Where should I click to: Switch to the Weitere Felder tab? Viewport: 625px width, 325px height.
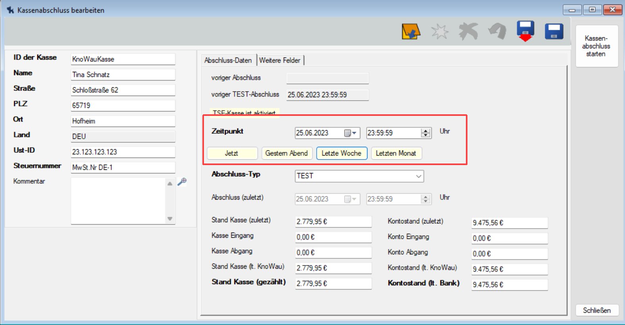280,60
